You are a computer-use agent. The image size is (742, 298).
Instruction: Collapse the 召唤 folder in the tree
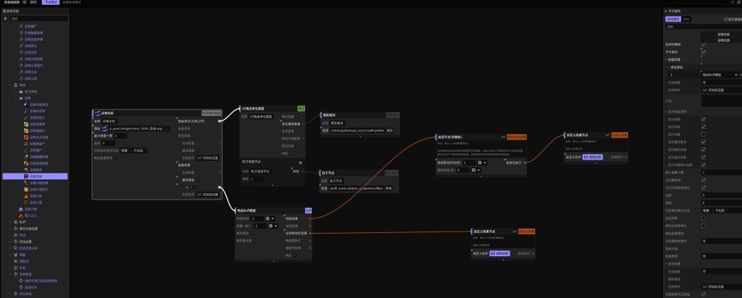pyautogui.click(x=16, y=98)
